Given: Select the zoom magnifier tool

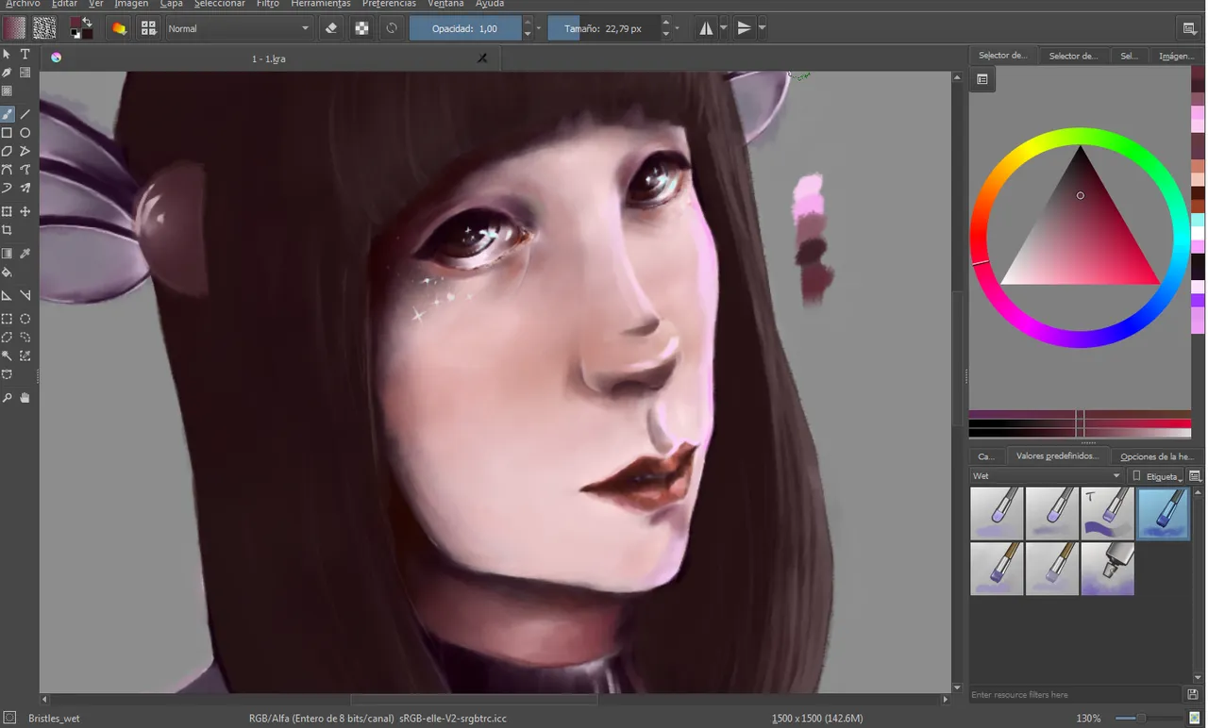Looking at the screenshot, I should point(7,398).
